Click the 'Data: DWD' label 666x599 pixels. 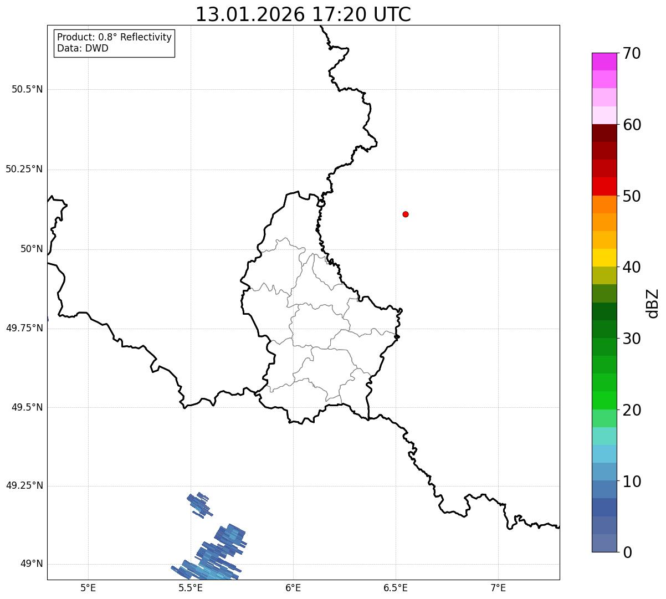(x=83, y=48)
